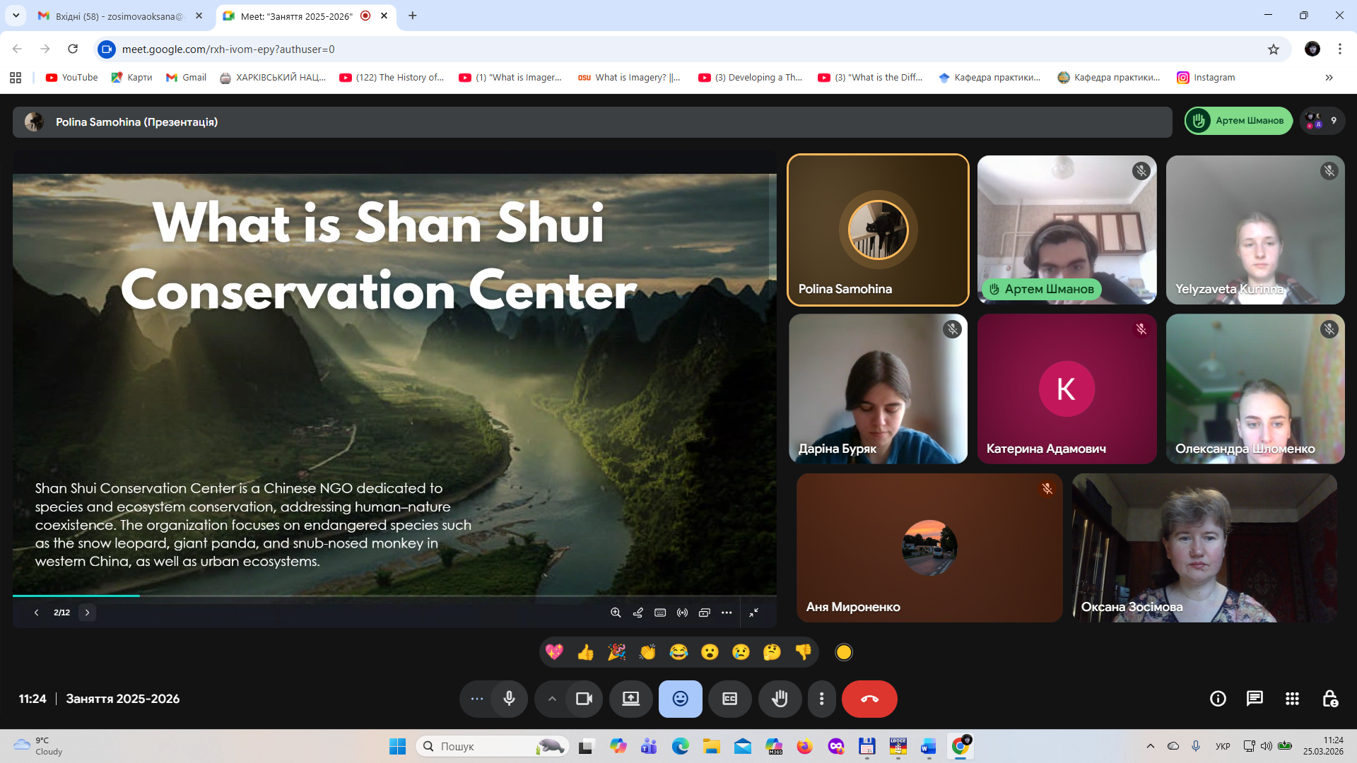Select the yellow emoji skin tone swatch
Image resolution: width=1357 pixels, height=763 pixels.
(844, 652)
